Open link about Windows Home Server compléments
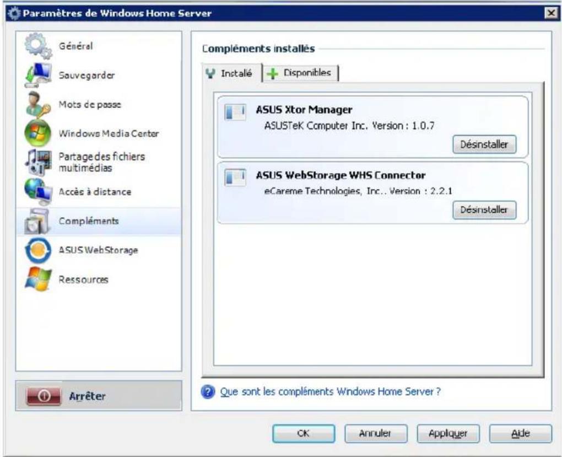562x457 pixels. click(x=330, y=391)
